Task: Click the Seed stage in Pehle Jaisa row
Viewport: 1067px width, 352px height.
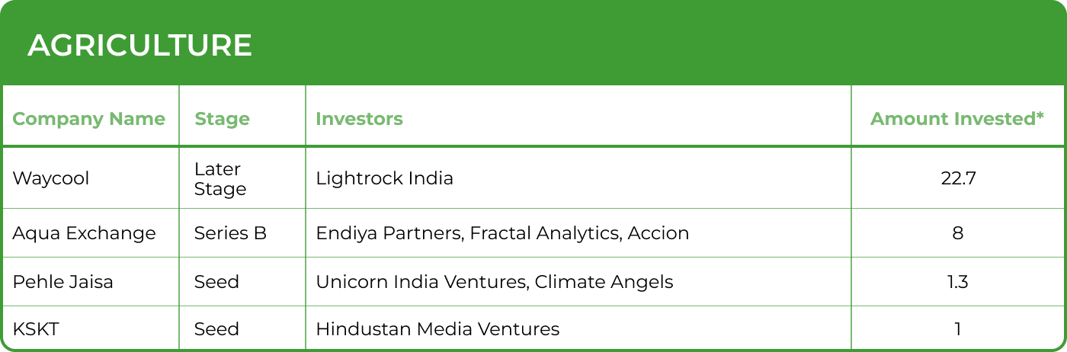Action: (x=216, y=282)
